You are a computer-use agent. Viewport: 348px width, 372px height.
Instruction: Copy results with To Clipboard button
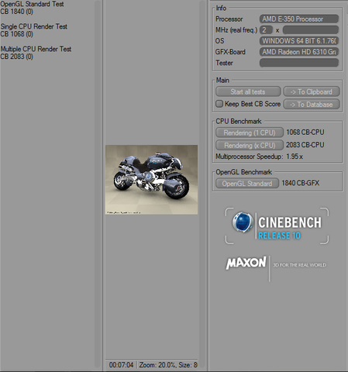tap(312, 91)
